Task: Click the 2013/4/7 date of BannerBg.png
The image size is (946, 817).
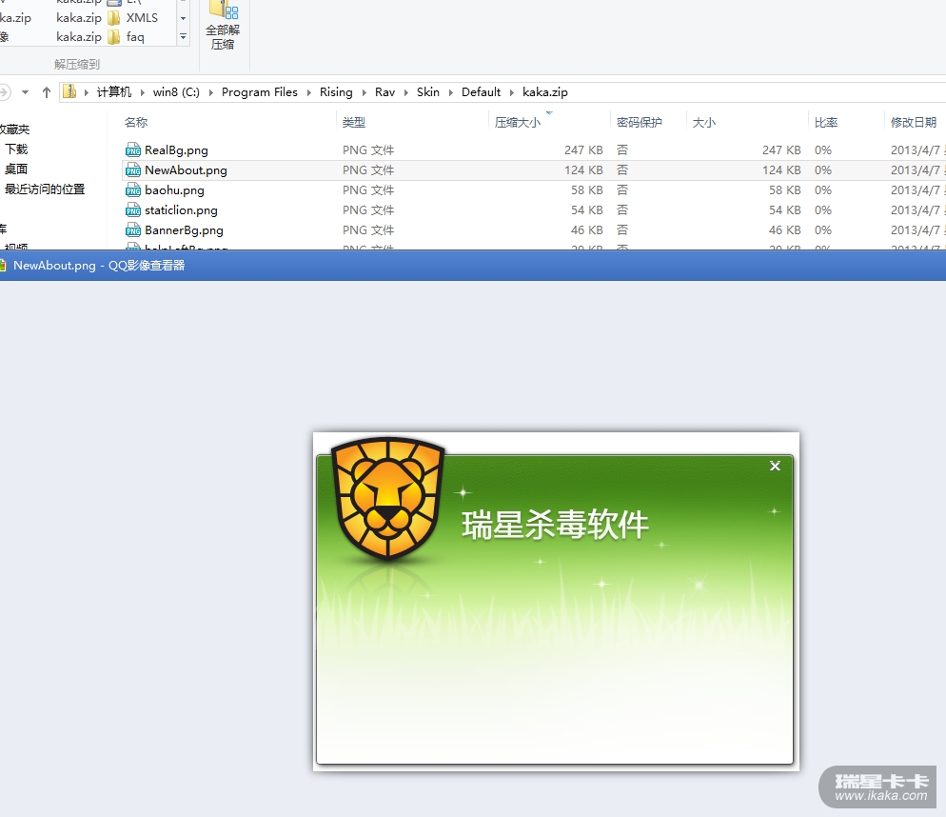Action: [x=916, y=230]
